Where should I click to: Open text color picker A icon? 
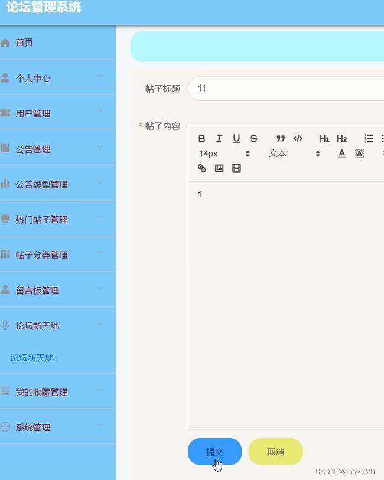coord(341,154)
